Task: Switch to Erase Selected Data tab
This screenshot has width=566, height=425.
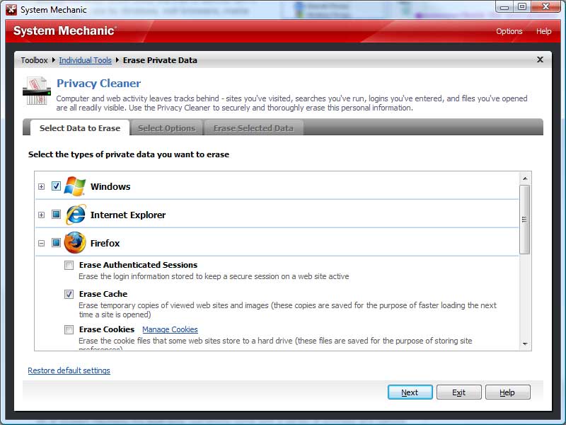Action: coord(253,128)
